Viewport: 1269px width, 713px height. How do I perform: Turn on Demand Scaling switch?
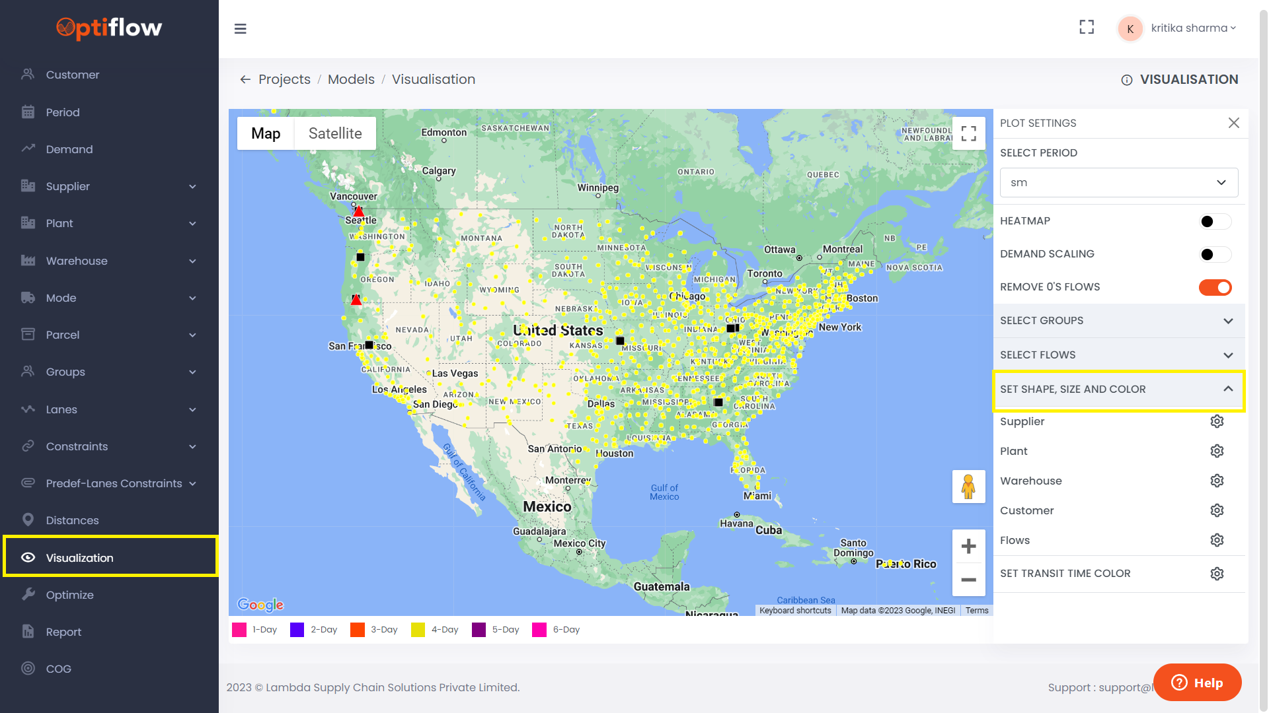[x=1215, y=254]
